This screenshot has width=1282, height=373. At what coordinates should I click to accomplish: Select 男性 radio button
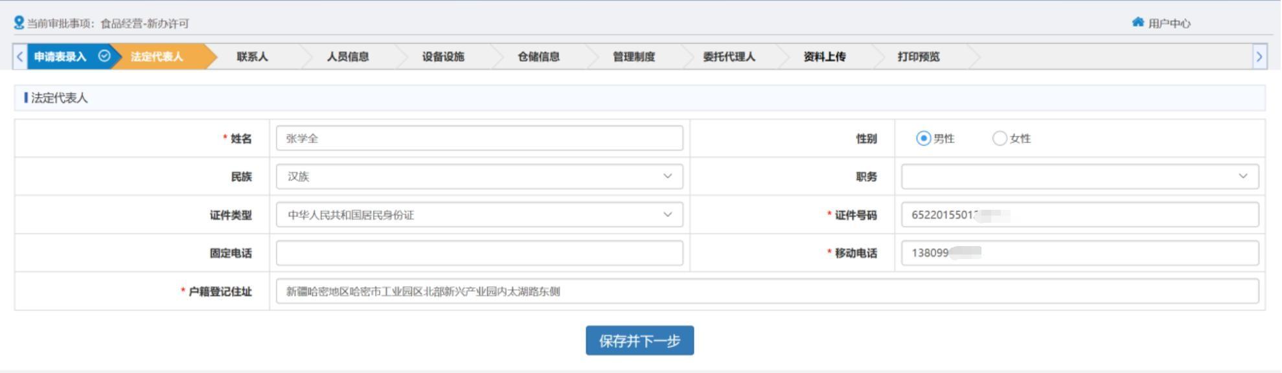click(923, 139)
